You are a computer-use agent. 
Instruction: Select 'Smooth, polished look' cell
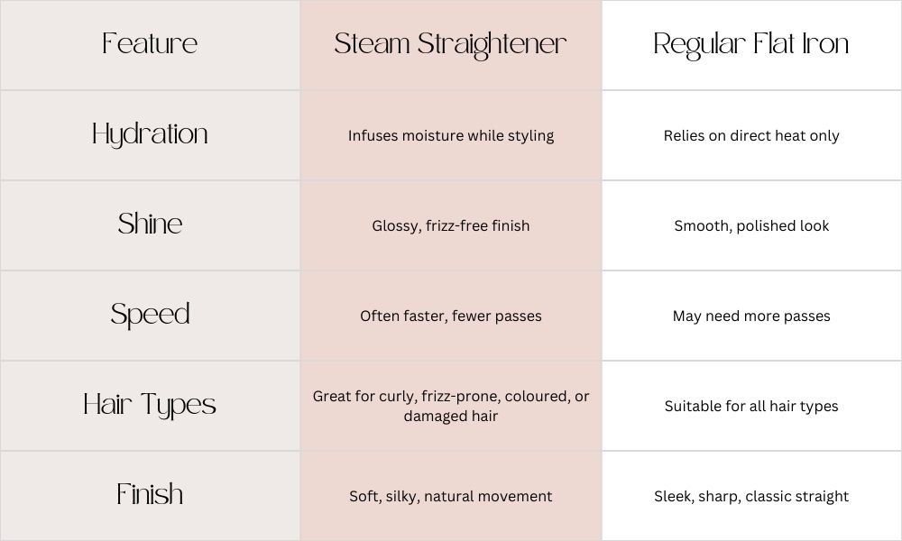[751, 226]
